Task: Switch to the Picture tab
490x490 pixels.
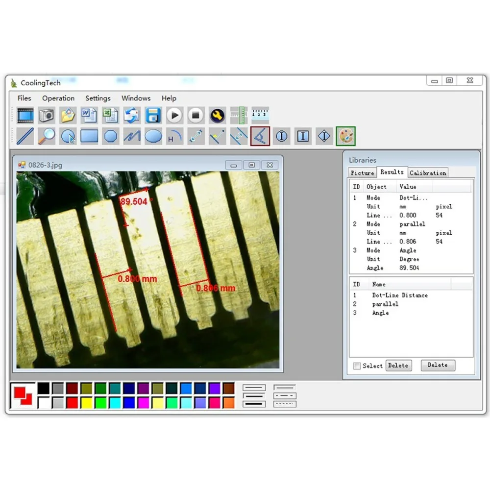Action: (362, 173)
